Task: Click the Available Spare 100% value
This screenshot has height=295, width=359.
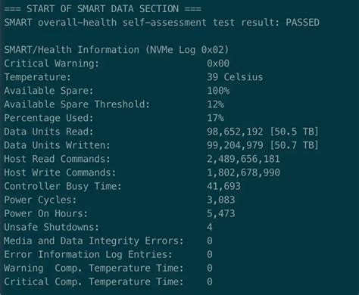Action: pyautogui.click(x=218, y=91)
